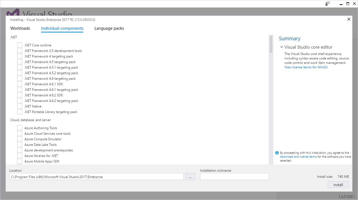Close the installer dialog with X
358x200 pixels.
pos(349,19)
